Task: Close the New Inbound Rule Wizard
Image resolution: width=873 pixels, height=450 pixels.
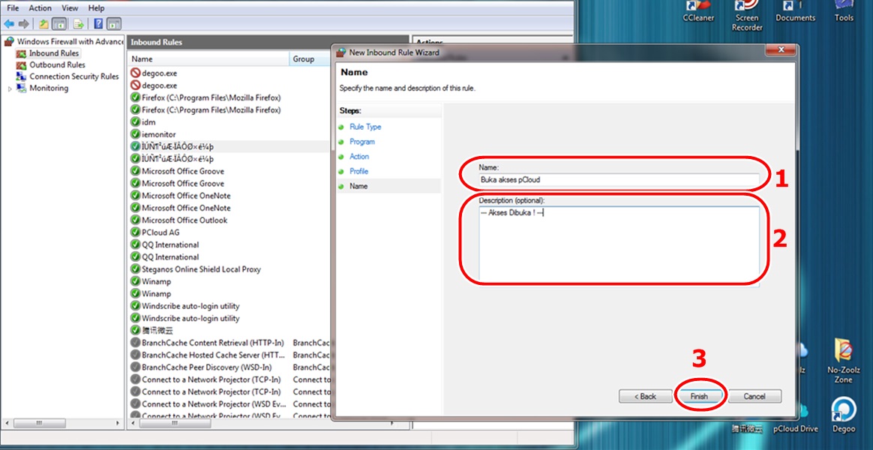Action: 781,50
